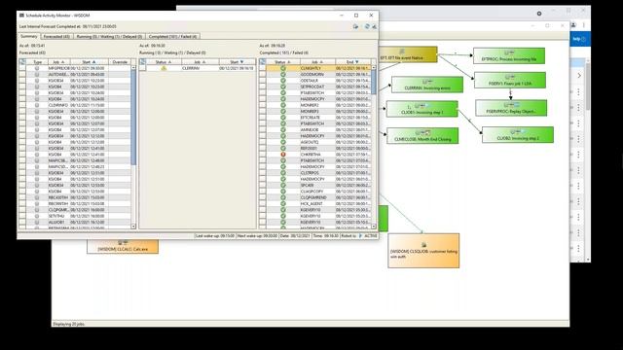
Task: Select the CLERRINV Invoicing errors flow node
Action: [427, 85]
